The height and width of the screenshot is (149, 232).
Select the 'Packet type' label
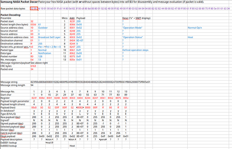coord(7,50)
